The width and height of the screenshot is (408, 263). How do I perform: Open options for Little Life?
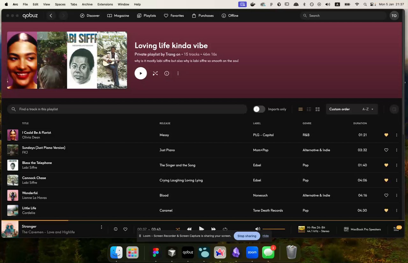click(x=397, y=210)
